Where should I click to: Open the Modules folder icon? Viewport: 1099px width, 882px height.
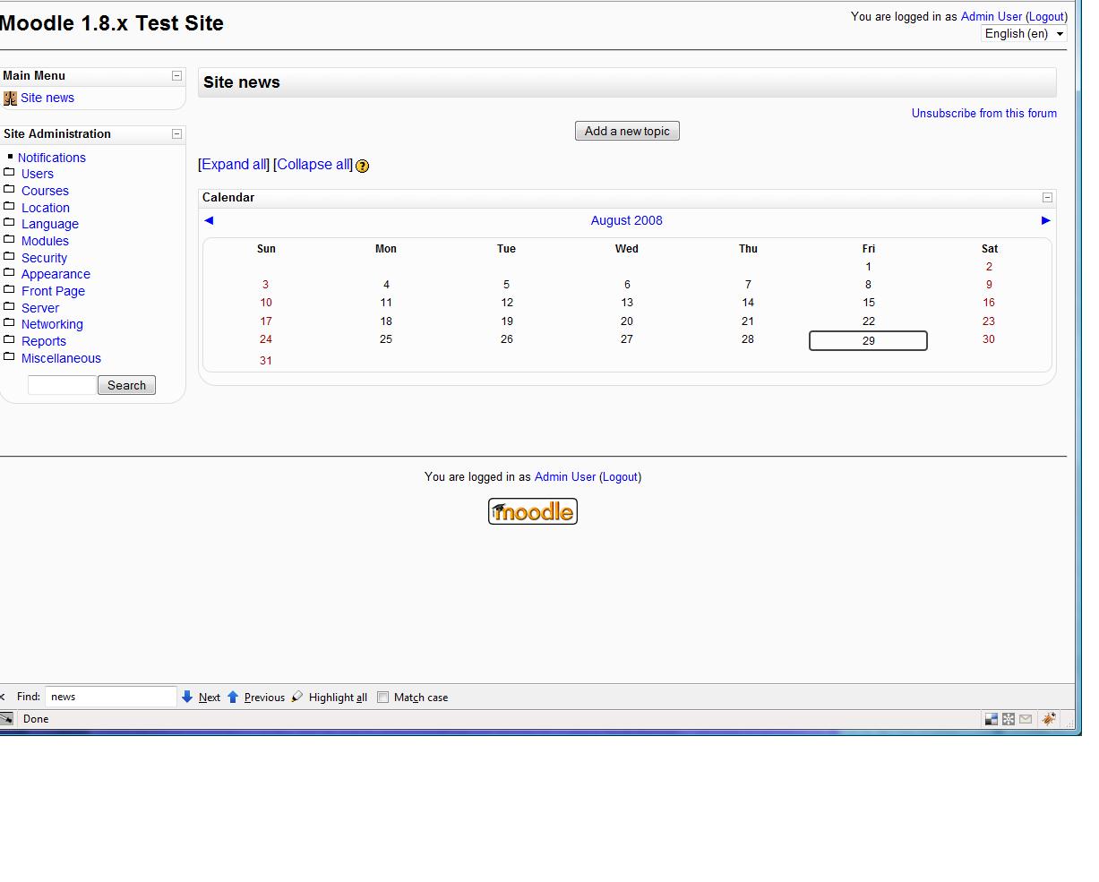pos(9,240)
